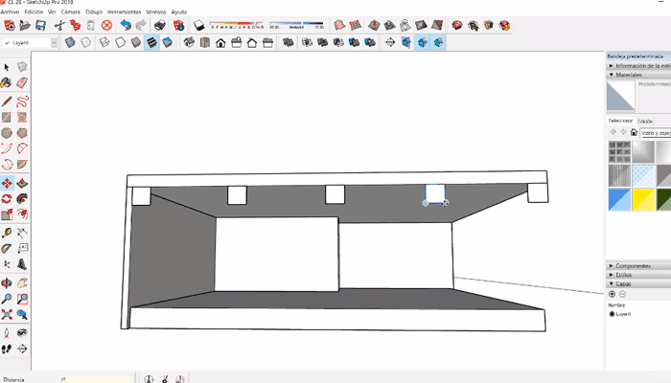Undo with the blue arrow icon
671x383 pixels.
(x=126, y=25)
